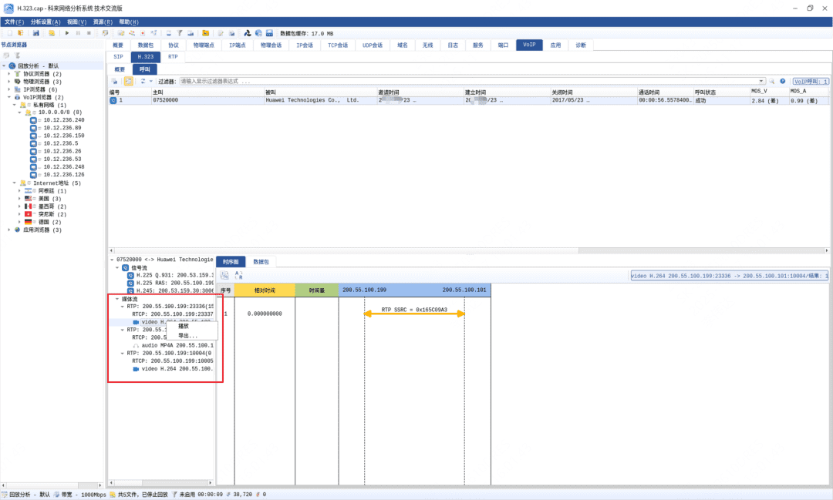Collapse the VoIP浏览器 tree node
Image resolution: width=833 pixels, height=500 pixels.
click(x=9, y=97)
